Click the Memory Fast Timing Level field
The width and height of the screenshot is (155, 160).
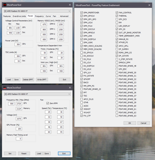click(x=19, y=139)
